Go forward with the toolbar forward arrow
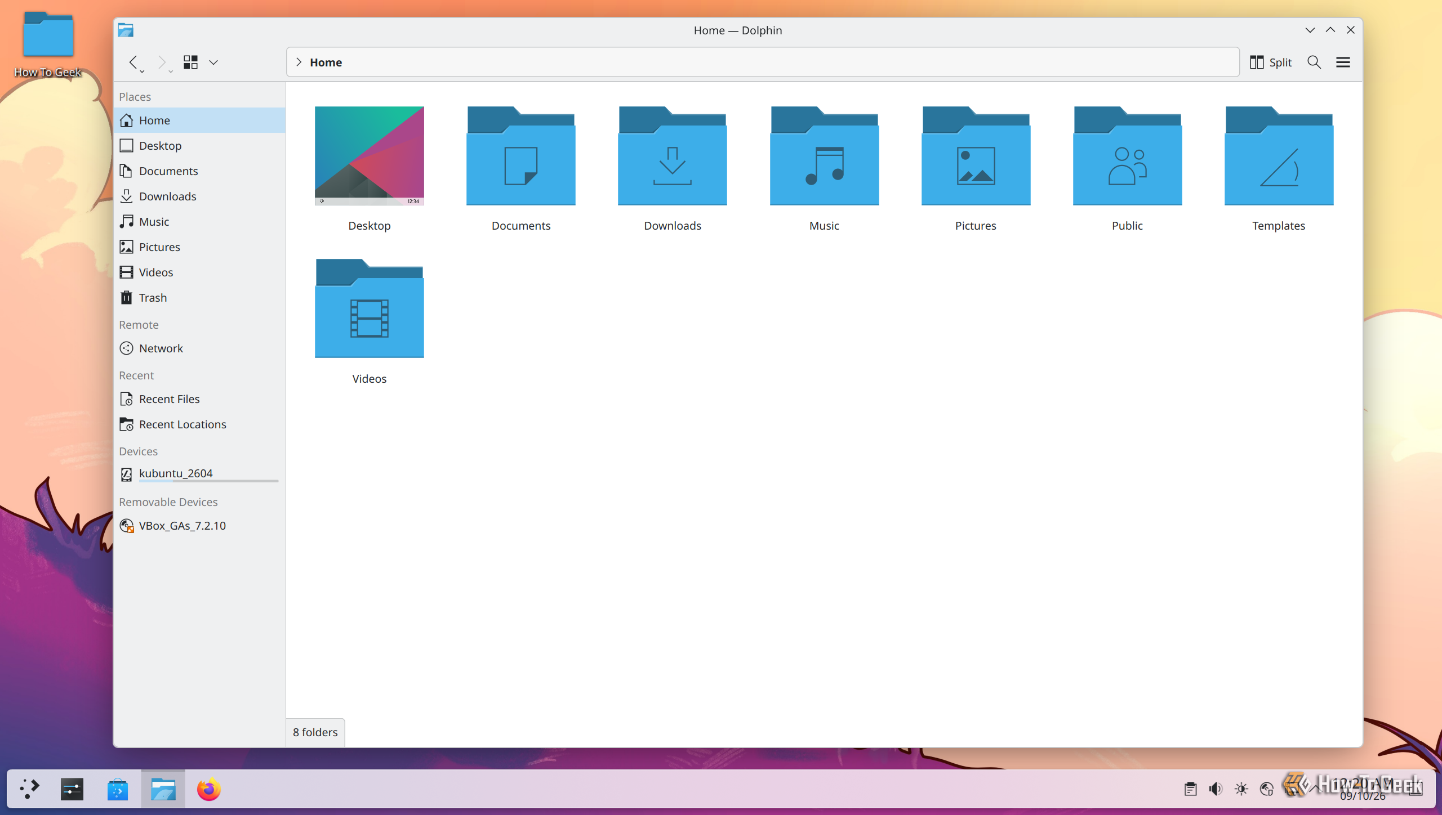The width and height of the screenshot is (1442, 815). click(x=162, y=62)
